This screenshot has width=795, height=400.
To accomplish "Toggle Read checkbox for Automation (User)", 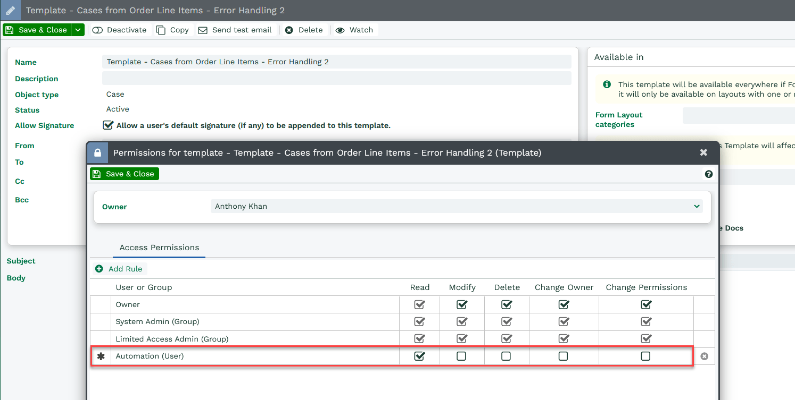I will [419, 356].
